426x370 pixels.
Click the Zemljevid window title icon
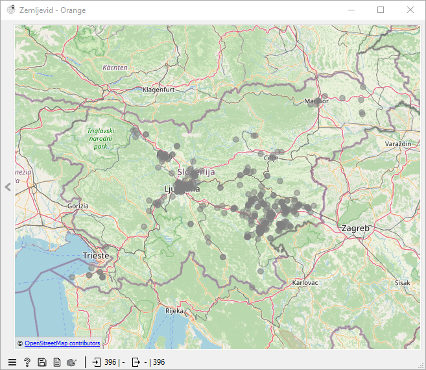point(11,10)
